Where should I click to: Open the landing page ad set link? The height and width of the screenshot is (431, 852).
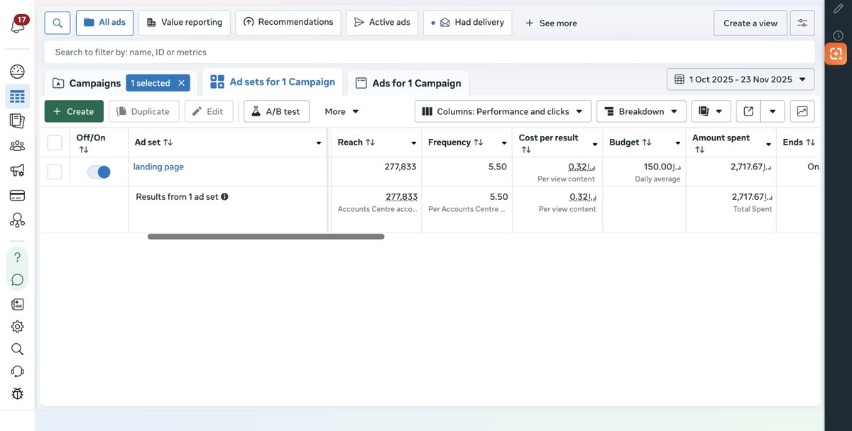[x=158, y=167]
